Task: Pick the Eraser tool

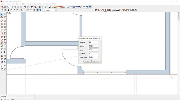Action: click(x=4, y=17)
